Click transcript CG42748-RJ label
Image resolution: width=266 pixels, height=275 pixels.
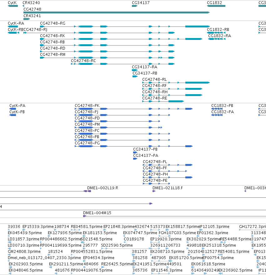35,29
